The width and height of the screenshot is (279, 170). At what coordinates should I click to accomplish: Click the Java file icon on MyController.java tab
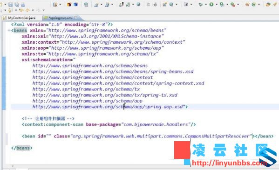(x=5, y=18)
